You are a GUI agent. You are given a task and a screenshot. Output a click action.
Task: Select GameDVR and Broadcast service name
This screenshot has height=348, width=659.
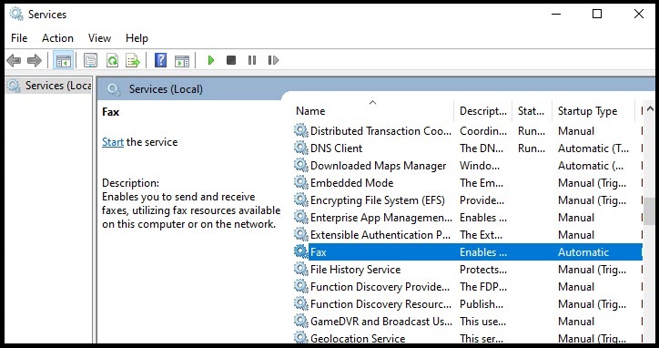point(380,321)
